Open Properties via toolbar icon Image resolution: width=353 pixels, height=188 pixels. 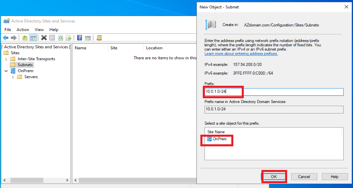[52, 38]
